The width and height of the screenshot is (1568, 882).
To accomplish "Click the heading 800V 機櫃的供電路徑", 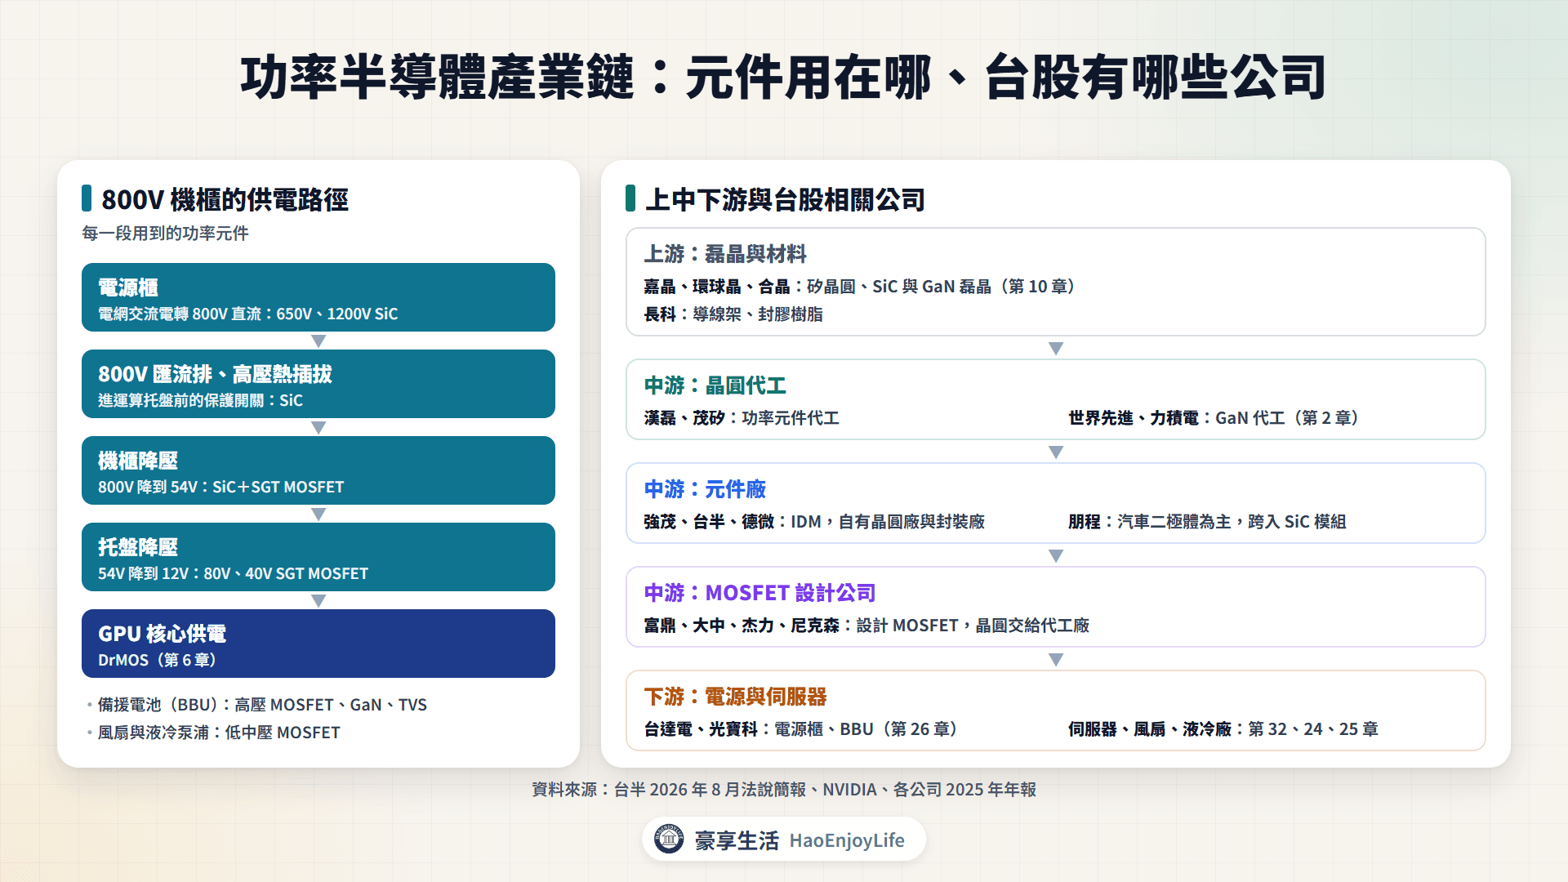I will [225, 199].
